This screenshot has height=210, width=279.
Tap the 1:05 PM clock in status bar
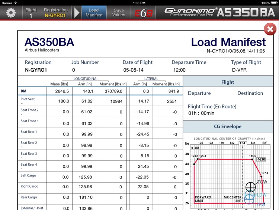tap(139, 3)
